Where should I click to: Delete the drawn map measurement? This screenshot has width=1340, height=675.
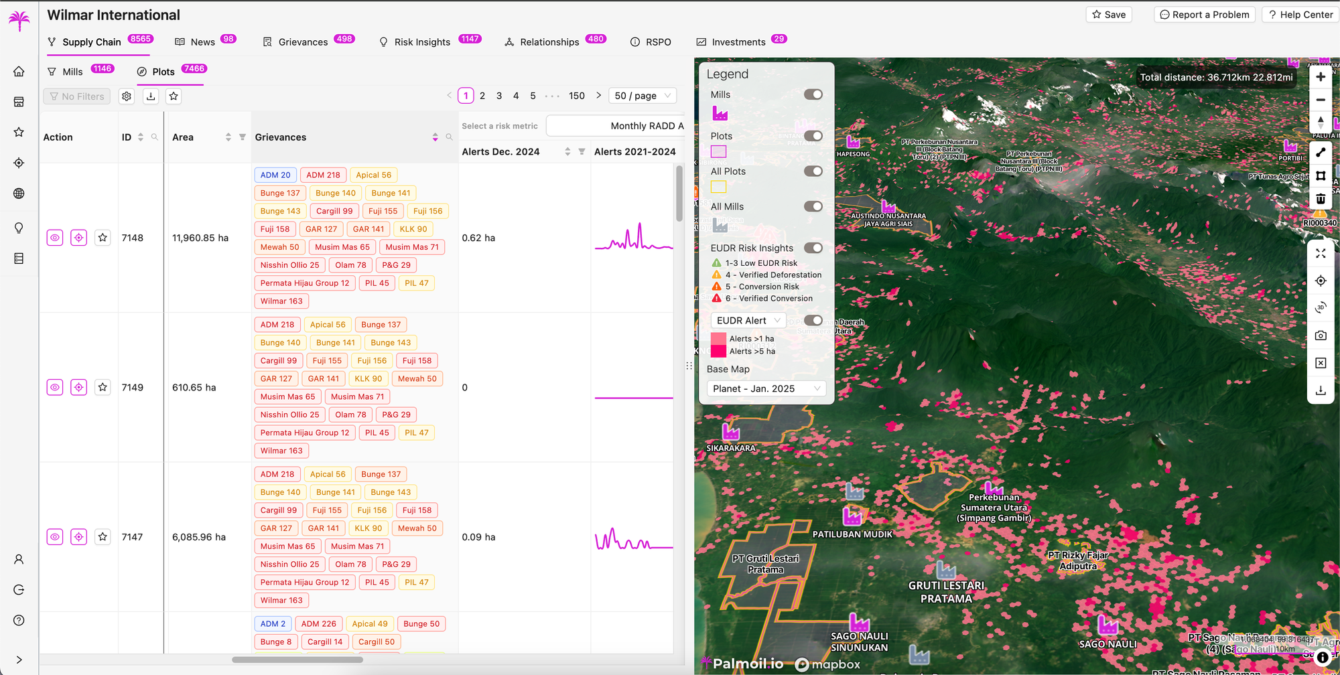tap(1321, 199)
